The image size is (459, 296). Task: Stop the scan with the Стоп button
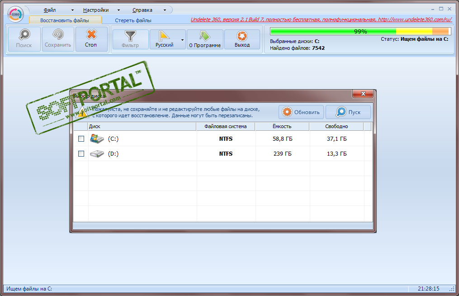[91, 39]
